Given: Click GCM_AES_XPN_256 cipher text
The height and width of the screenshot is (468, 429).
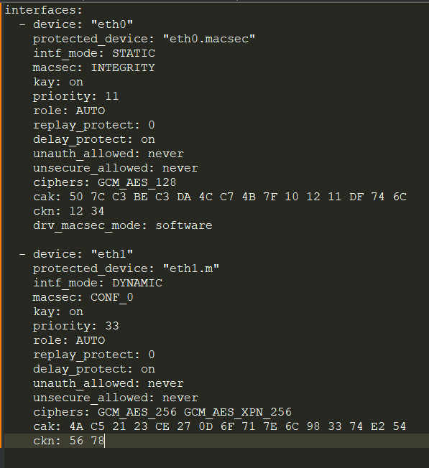Looking at the screenshot, I should (238, 412).
